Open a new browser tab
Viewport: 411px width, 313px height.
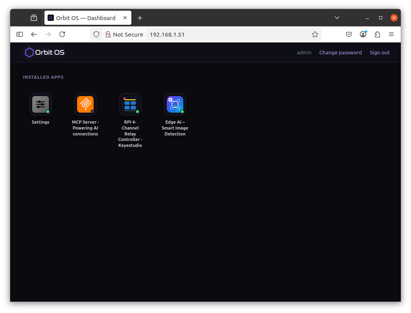click(x=140, y=18)
